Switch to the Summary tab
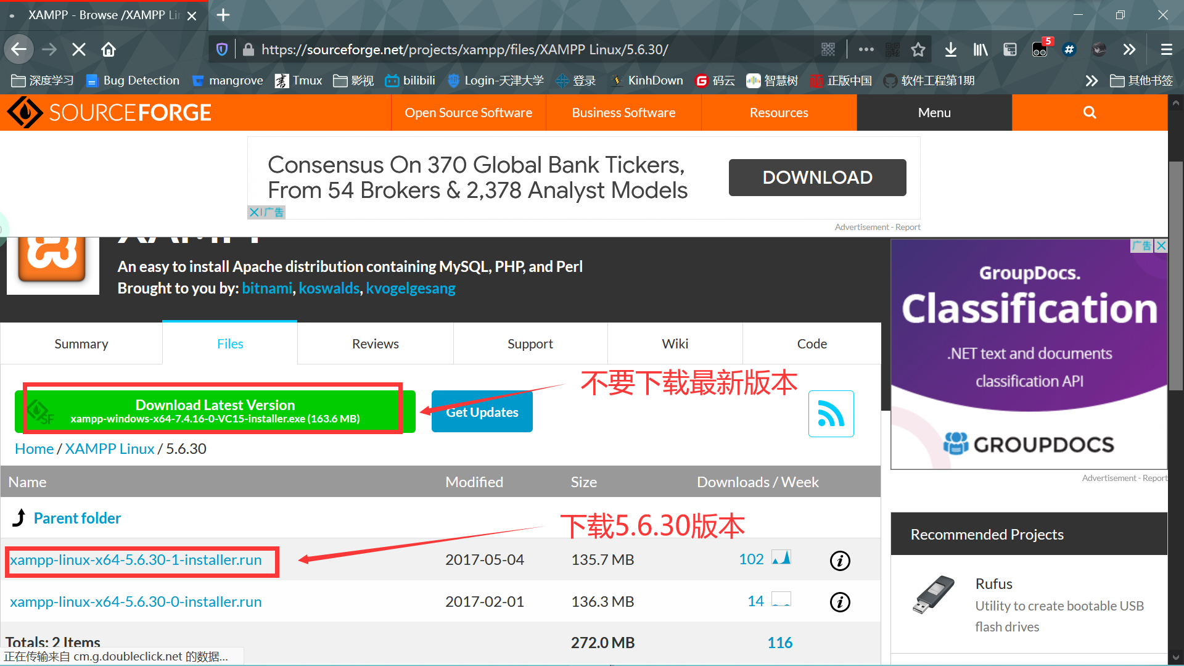The image size is (1184, 666). click(81, 343)
